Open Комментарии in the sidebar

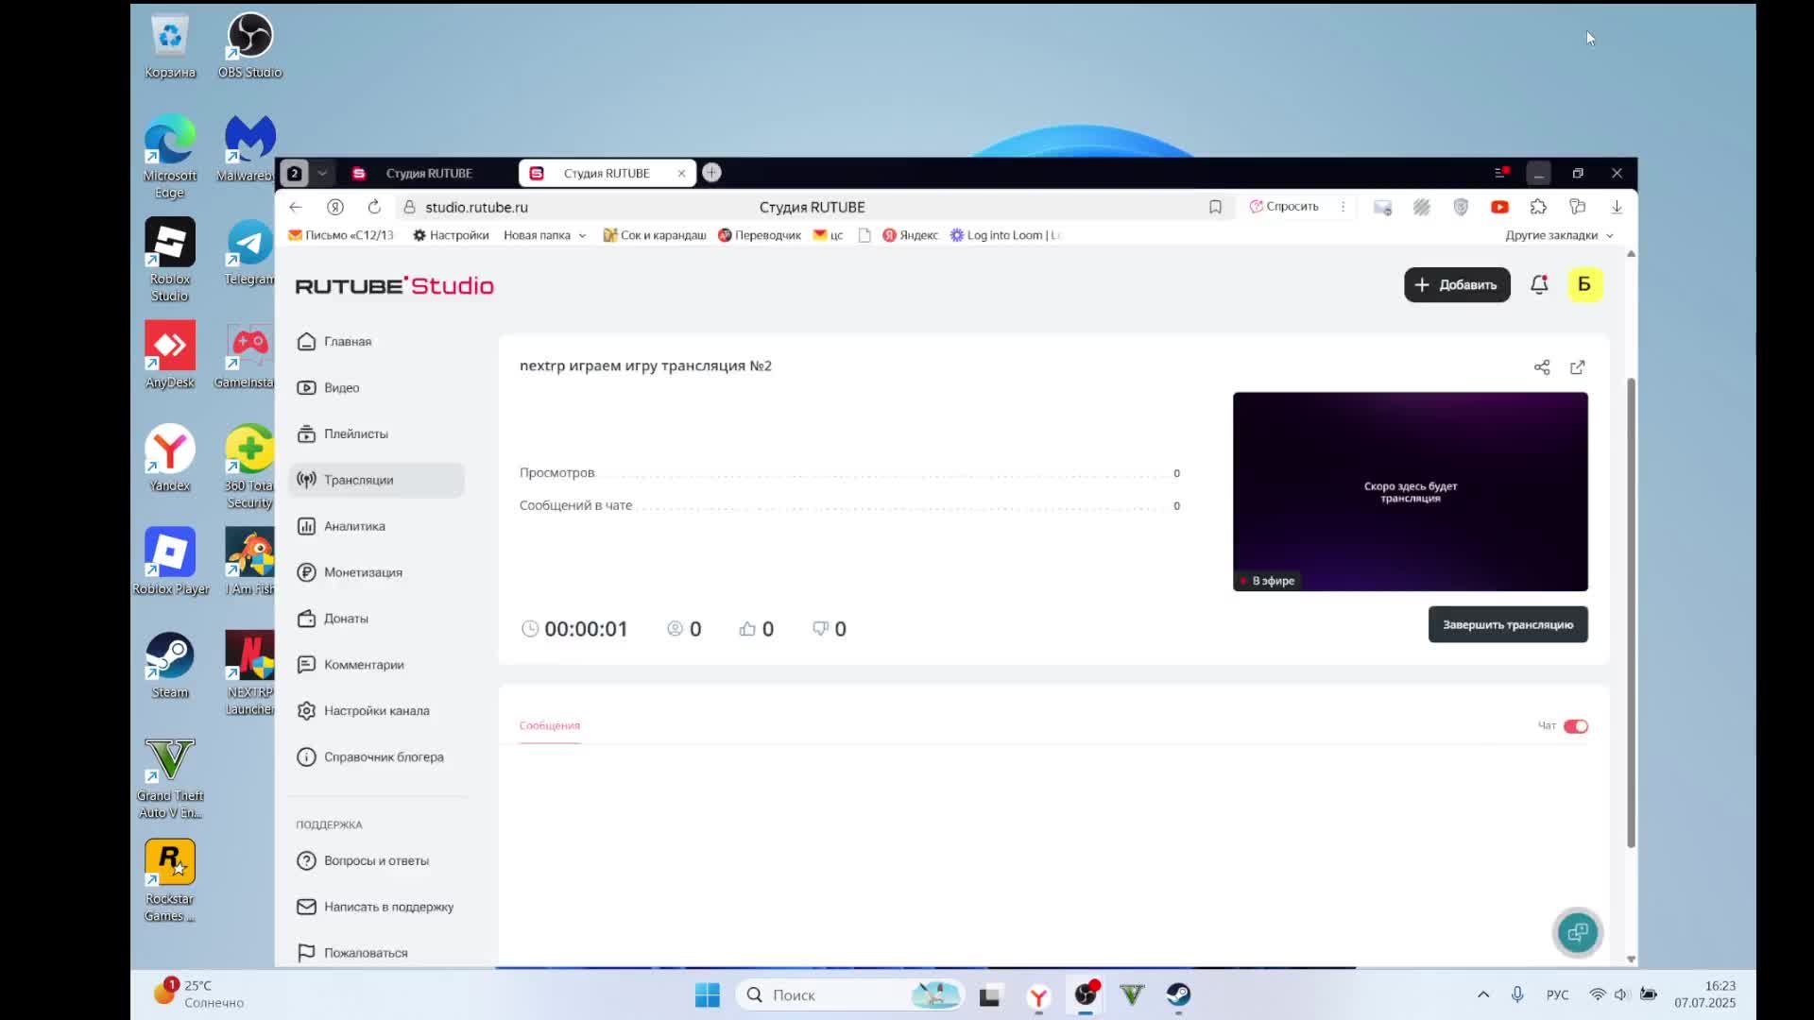point(376,665)
